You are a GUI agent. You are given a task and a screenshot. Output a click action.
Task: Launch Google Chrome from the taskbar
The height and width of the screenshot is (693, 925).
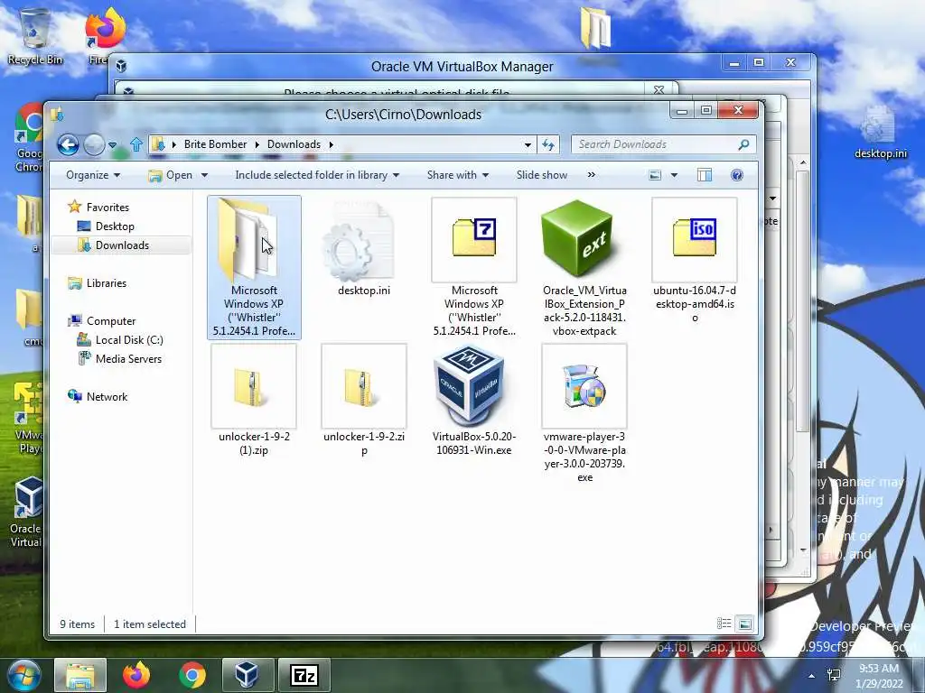[192, 675]
